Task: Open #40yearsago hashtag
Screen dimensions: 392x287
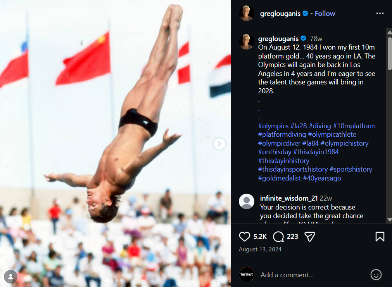Action: pyautogui.click(x=322, y=178)
